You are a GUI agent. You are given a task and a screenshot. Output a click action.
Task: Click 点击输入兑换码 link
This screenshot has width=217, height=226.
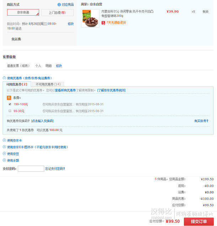pos(42,121)
